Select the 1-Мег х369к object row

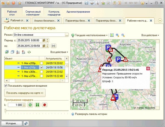[x=35, y=72]
